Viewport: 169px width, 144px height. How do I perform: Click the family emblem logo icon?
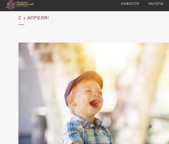pyautogui.click(x=11, y=5)
